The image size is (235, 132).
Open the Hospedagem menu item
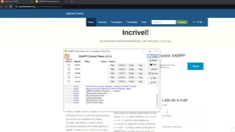[117, 22]
